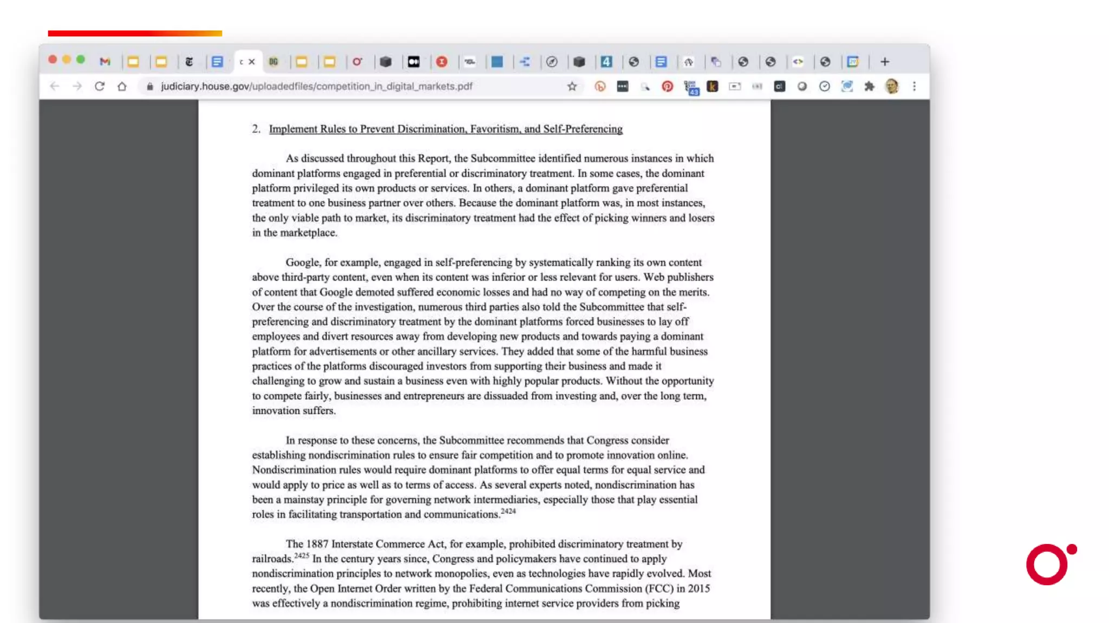Switch to the Gmail tab
Image resolution: width=1109 pixels, height=623 pixels.
coord(105,62)
